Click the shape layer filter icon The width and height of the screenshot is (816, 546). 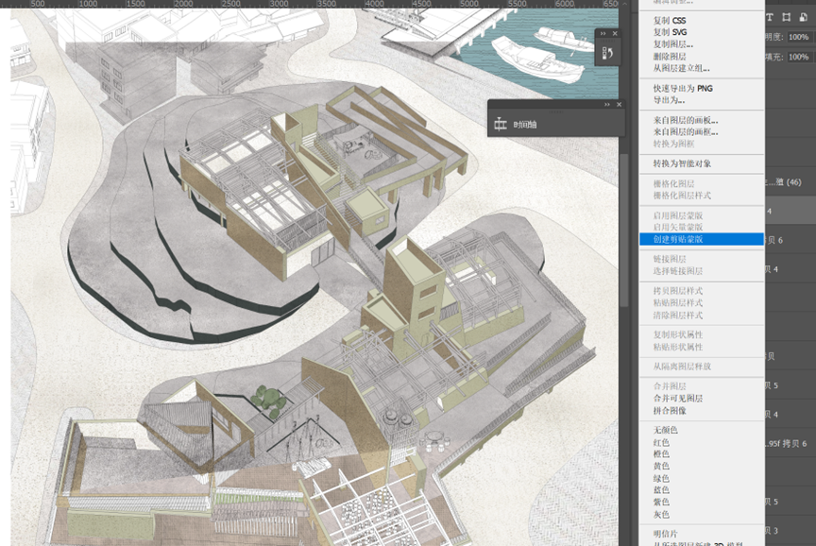click(x=787, y=17)
